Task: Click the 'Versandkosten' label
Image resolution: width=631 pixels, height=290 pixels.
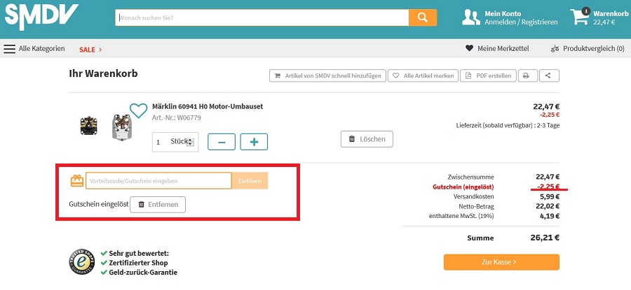Action: tap(474, 196)
